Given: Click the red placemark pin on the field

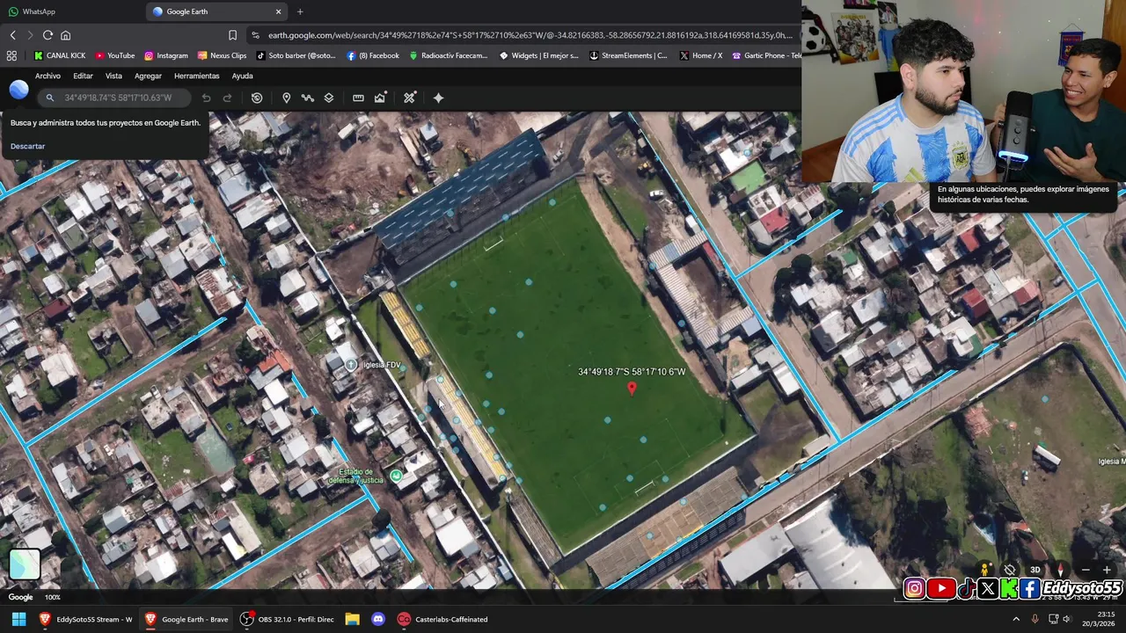Looking at the screenshot, I should (x=631, y=388).
